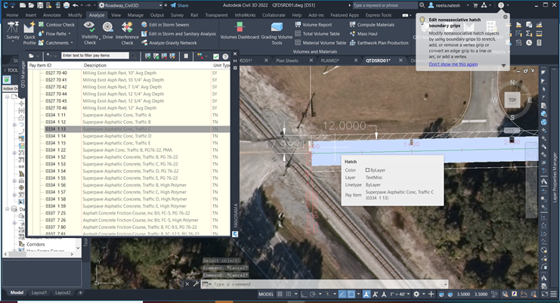Viewport: 560px width, 303px height.
Task: Open Grading Volume Tools
Action: pos(277,32)
